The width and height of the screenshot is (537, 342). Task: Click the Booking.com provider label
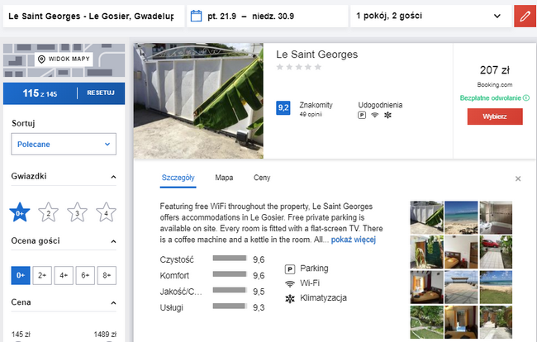(495, 84)
